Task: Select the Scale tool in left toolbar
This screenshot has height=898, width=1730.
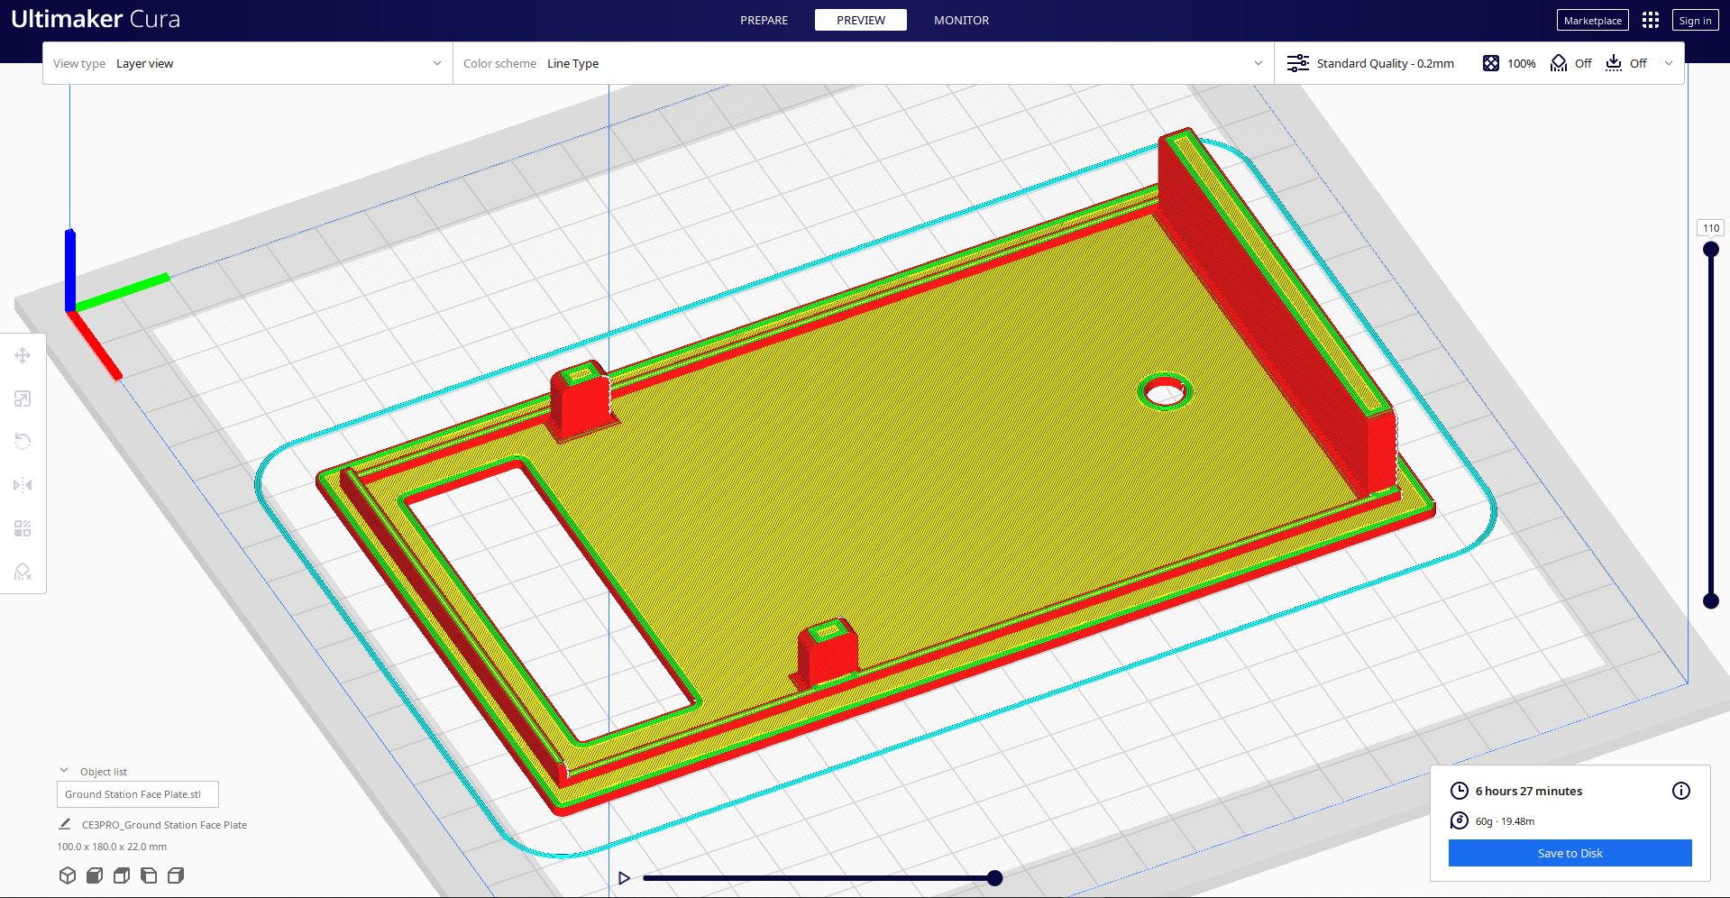Action: coord(23,399)
